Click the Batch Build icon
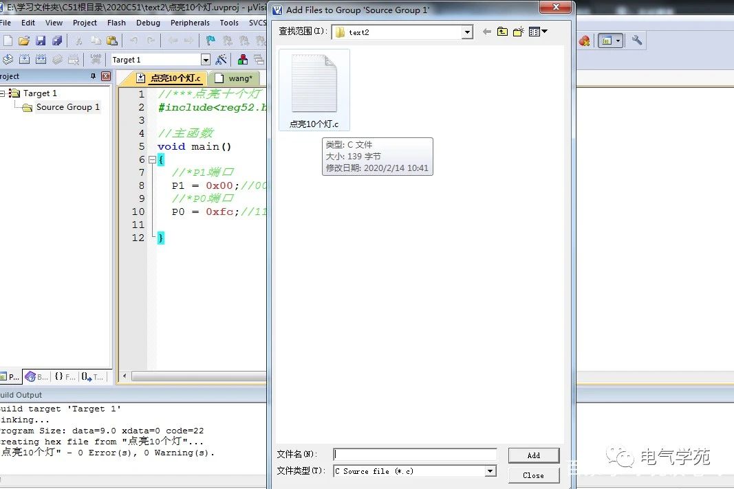The width and height of the screenshot is (734, 489). 57,59
